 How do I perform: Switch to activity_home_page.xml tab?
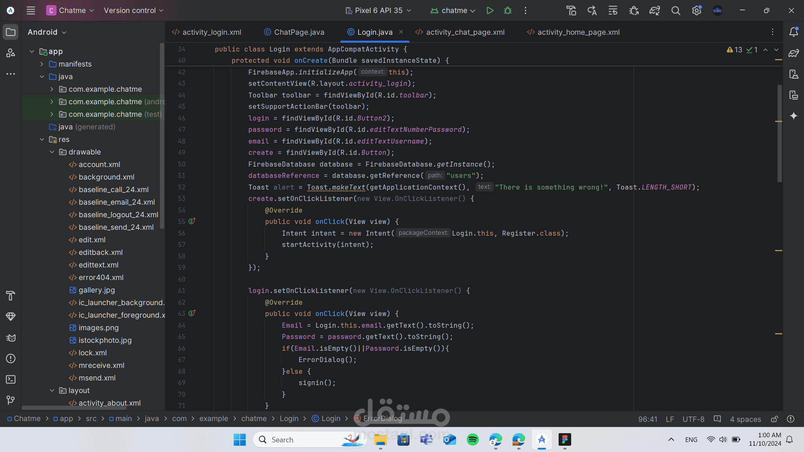point(573,32)
